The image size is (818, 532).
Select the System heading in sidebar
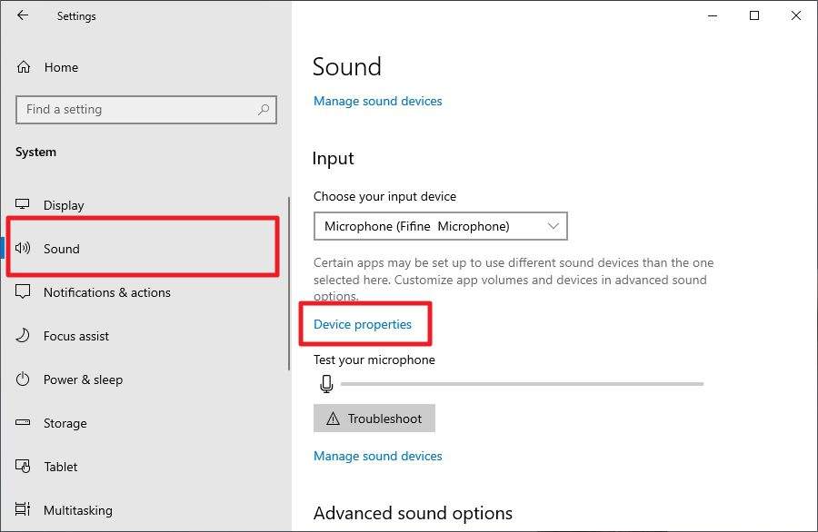tap(35, 152)
